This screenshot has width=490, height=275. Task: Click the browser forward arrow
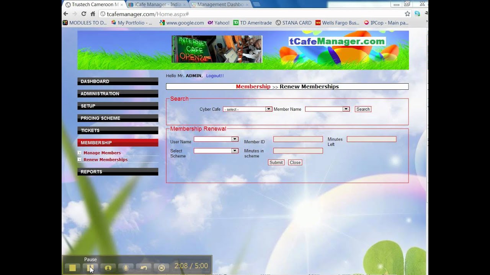click(75, 14)
